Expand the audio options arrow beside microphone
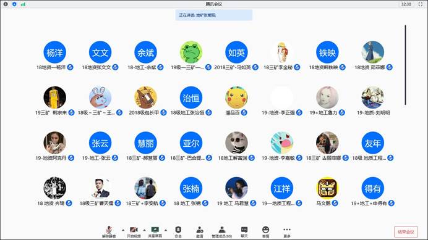428x240 pixels. tap(123, 230)
